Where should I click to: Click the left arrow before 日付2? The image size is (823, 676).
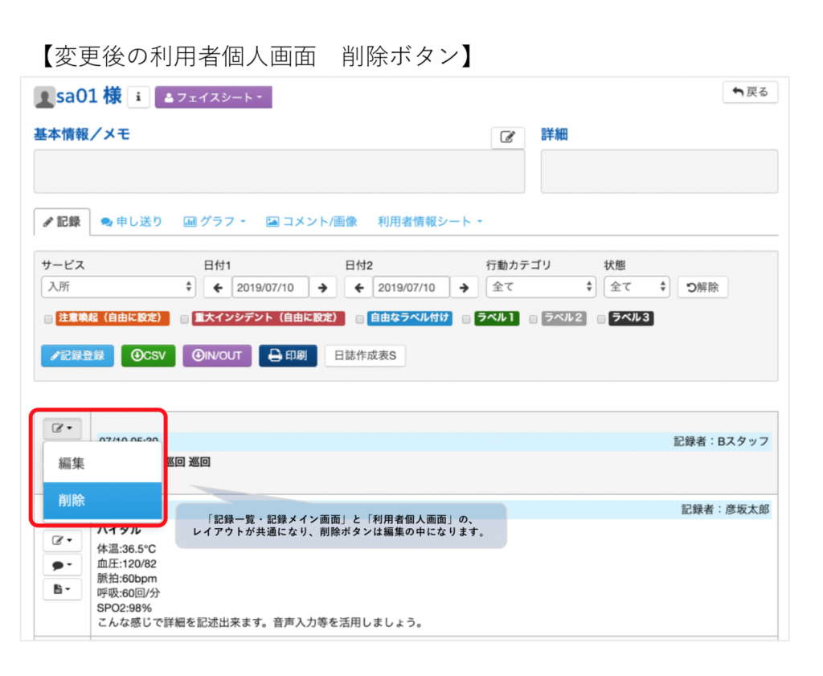[x=358, y=287]
